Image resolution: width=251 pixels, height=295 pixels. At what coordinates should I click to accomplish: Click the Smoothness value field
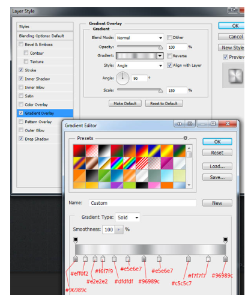click(109, 230)
